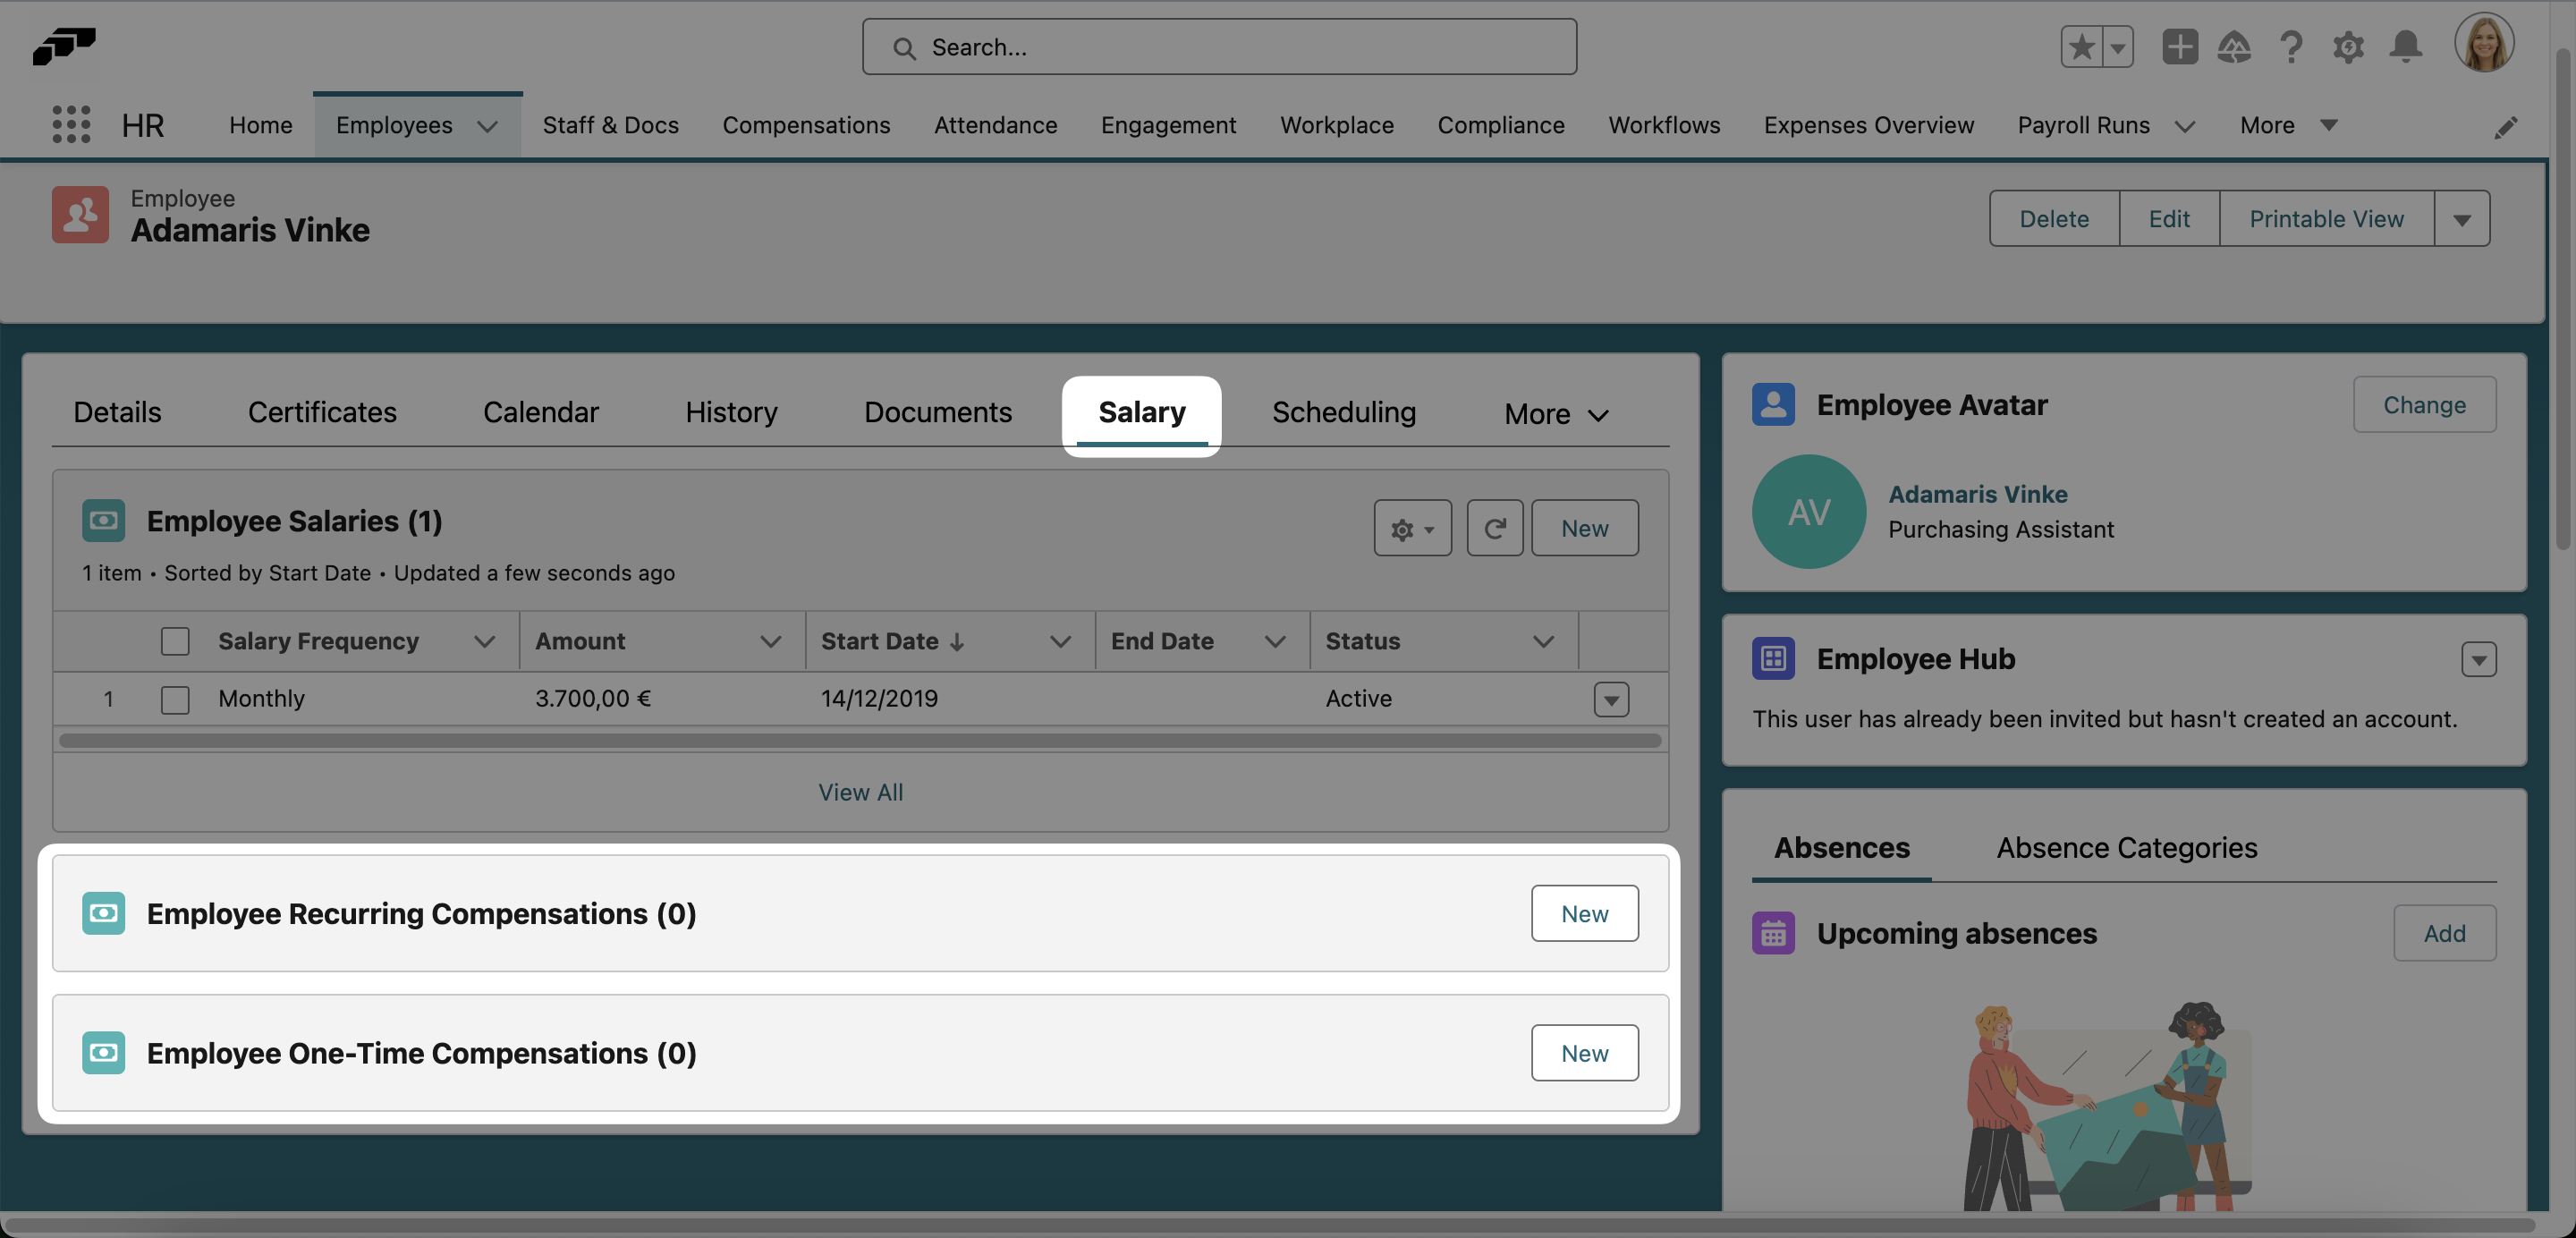Click the View All link
Viewport: 2576px width, 1238px height.
point(860,792)
